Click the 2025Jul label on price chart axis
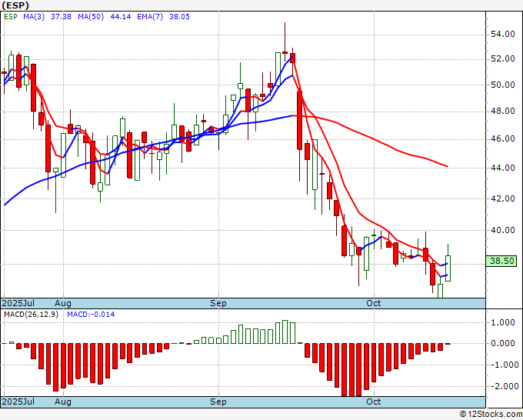This screenshot has width=523, height=420. pos(18,303)
